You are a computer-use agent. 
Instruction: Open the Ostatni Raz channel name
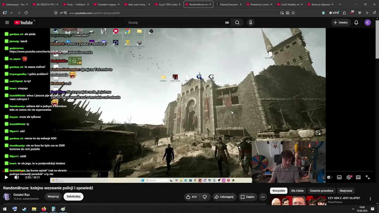point(22,195)
